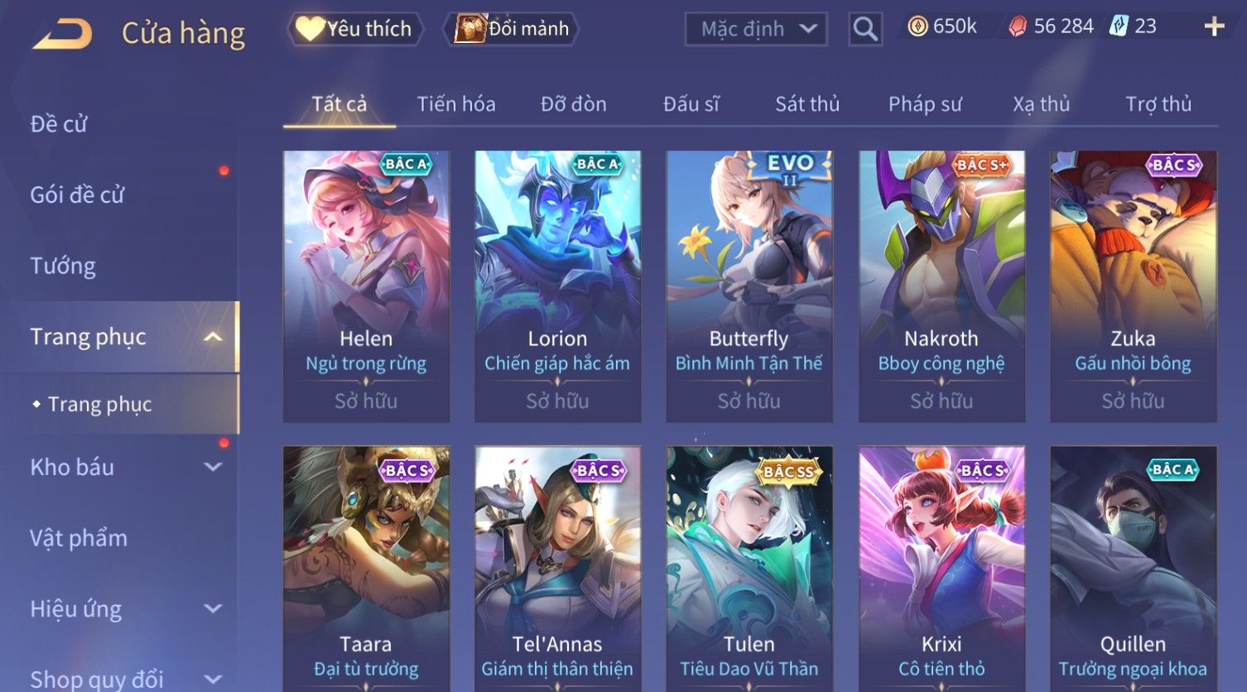Switch to the Sát thủ tab
1247x692 pixels.
click(807, 104)
